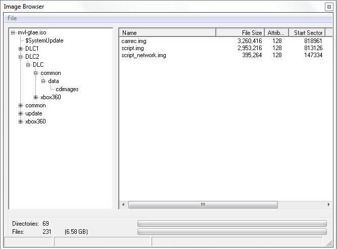Select the $SystemUpdate tree item
The image size is (337, 249).
click(x=44, y=40)
